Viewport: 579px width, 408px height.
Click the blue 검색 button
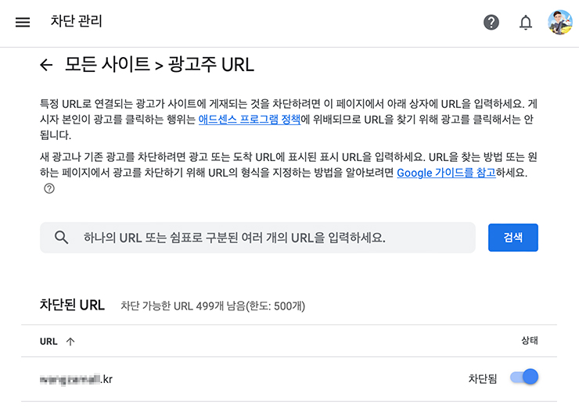[x=513, y=238]
